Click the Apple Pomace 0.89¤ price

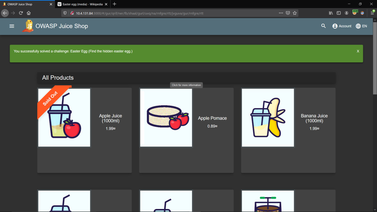[x=212, y=126]
